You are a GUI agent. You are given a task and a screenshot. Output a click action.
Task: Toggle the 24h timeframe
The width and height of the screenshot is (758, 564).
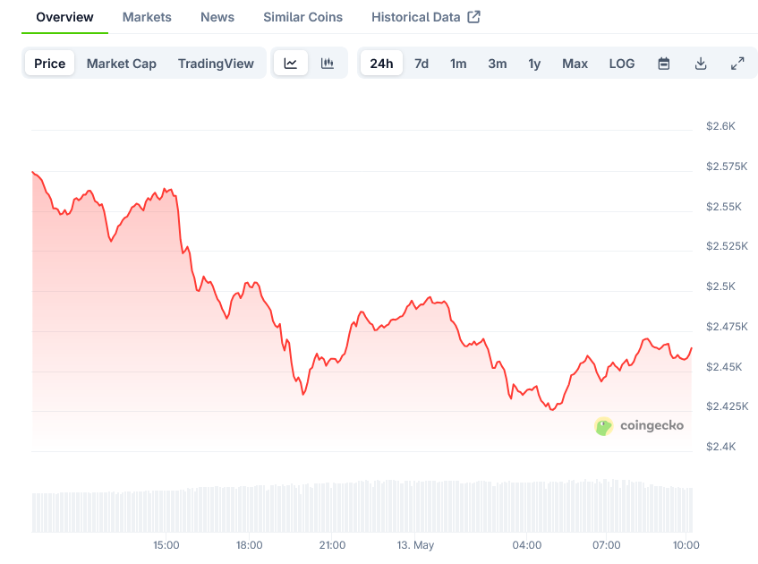[381, 63]
